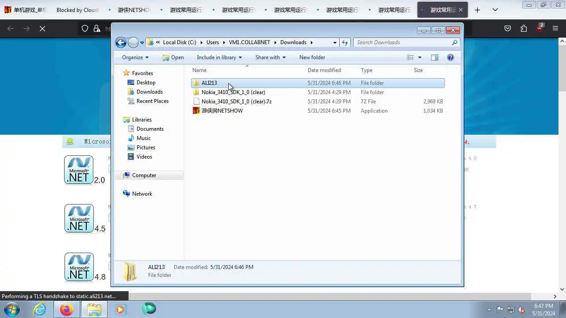Click the .NET 4.5 logo on webpage
Viewport: 566px width, 318px height.
(x=79, y=218)
